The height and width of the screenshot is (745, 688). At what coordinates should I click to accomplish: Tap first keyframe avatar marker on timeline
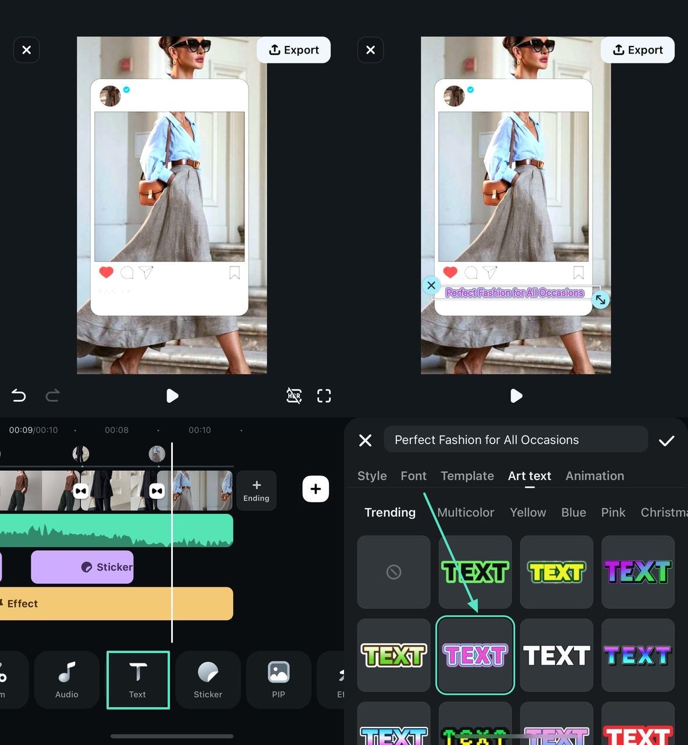click(x=81, y=454)
